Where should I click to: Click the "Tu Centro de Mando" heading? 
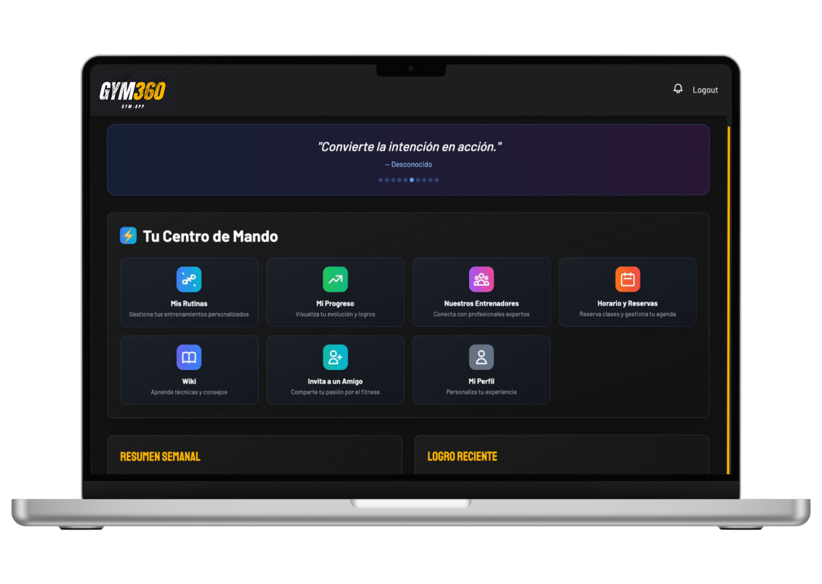pyautogui.click(x=210, y=236)
